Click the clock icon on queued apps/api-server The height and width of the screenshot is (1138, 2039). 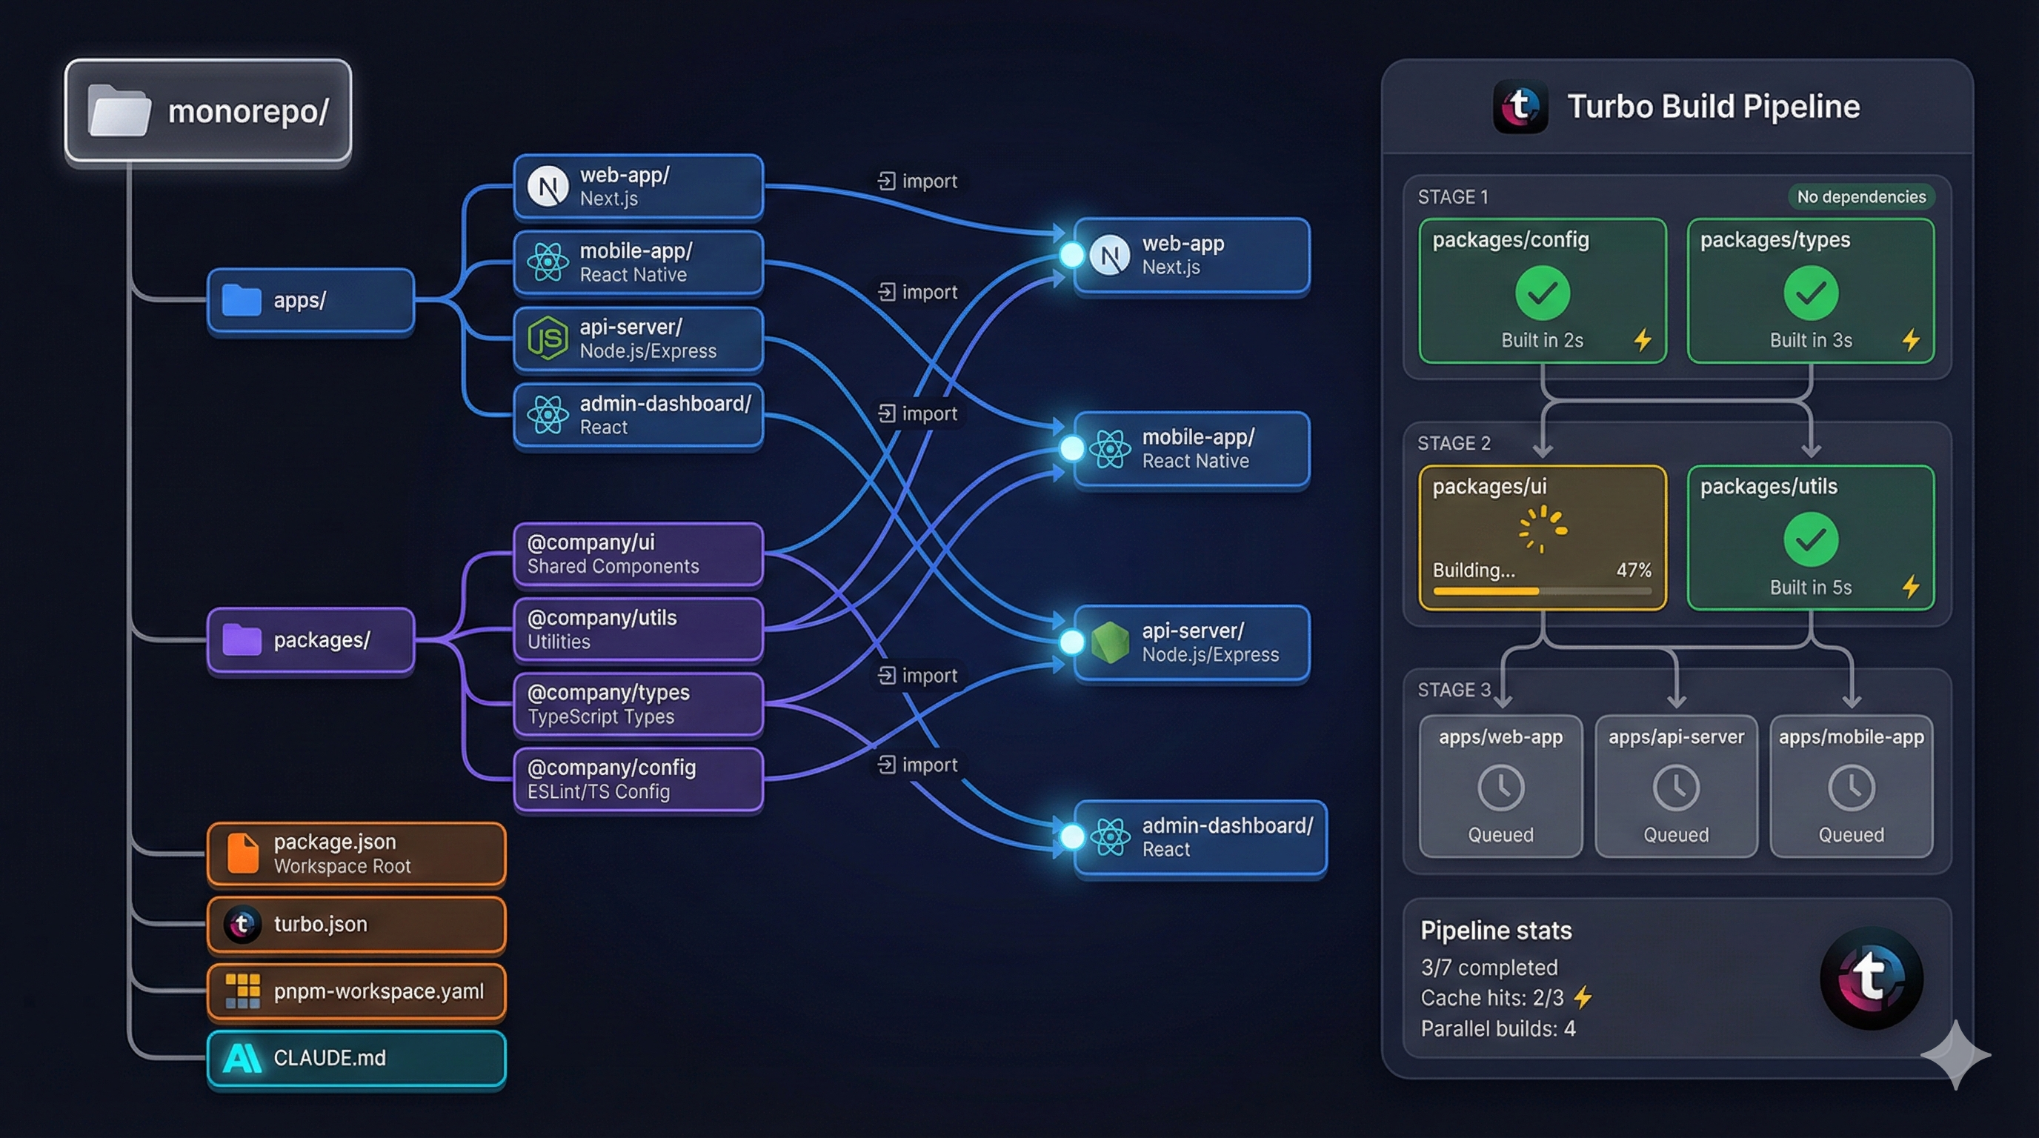click(x=1677, y=786)
